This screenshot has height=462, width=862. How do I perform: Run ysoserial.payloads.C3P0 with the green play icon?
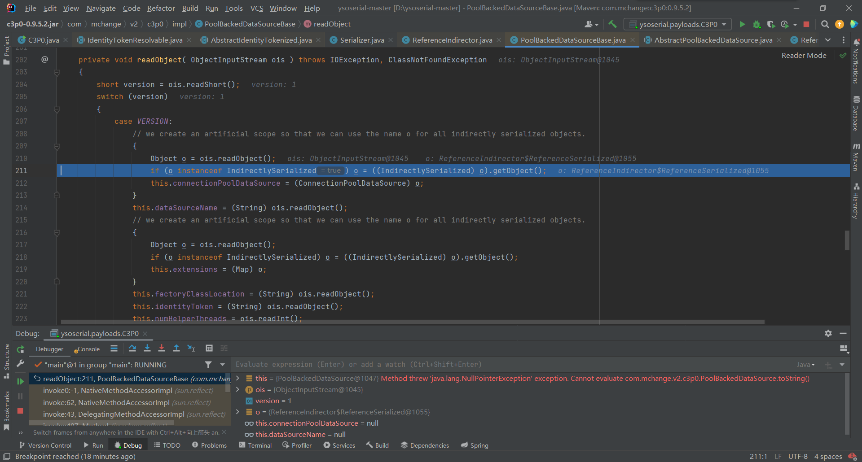point(742,24)
